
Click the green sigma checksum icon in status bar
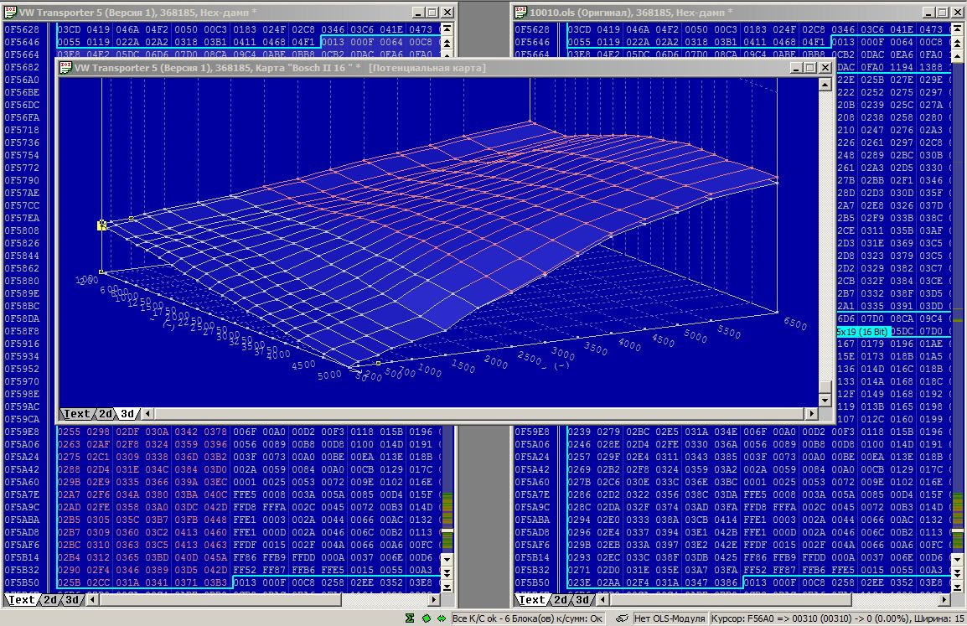[410, 618]
